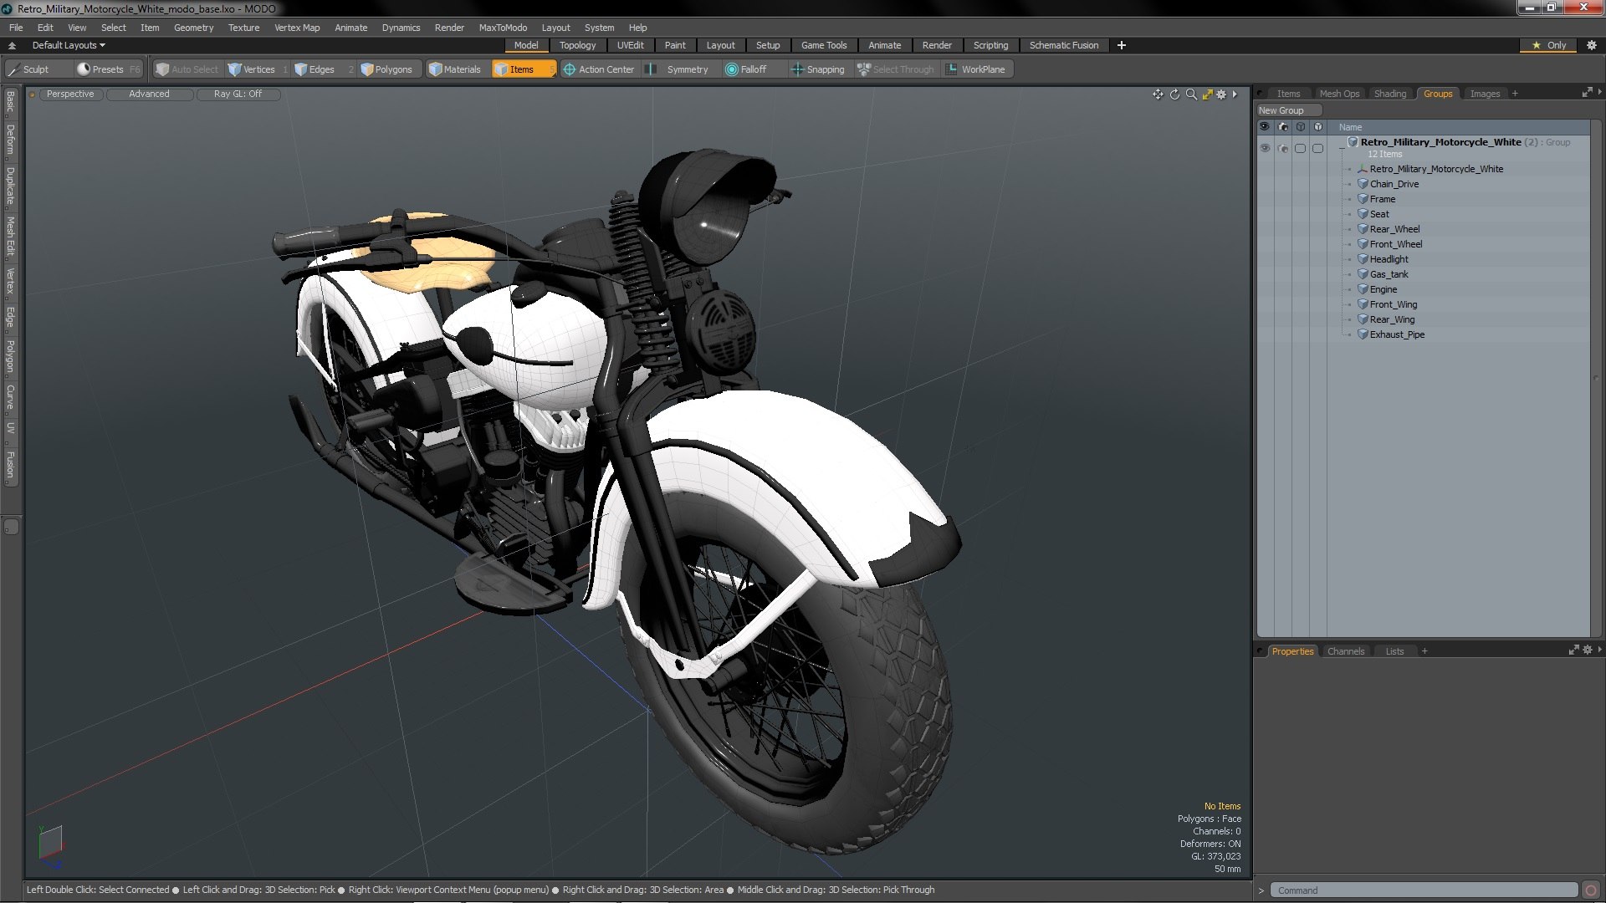This screenshot has height=903, width=1606.
Task: Toggle the Only star button
Action: [x=1549, y=45]
